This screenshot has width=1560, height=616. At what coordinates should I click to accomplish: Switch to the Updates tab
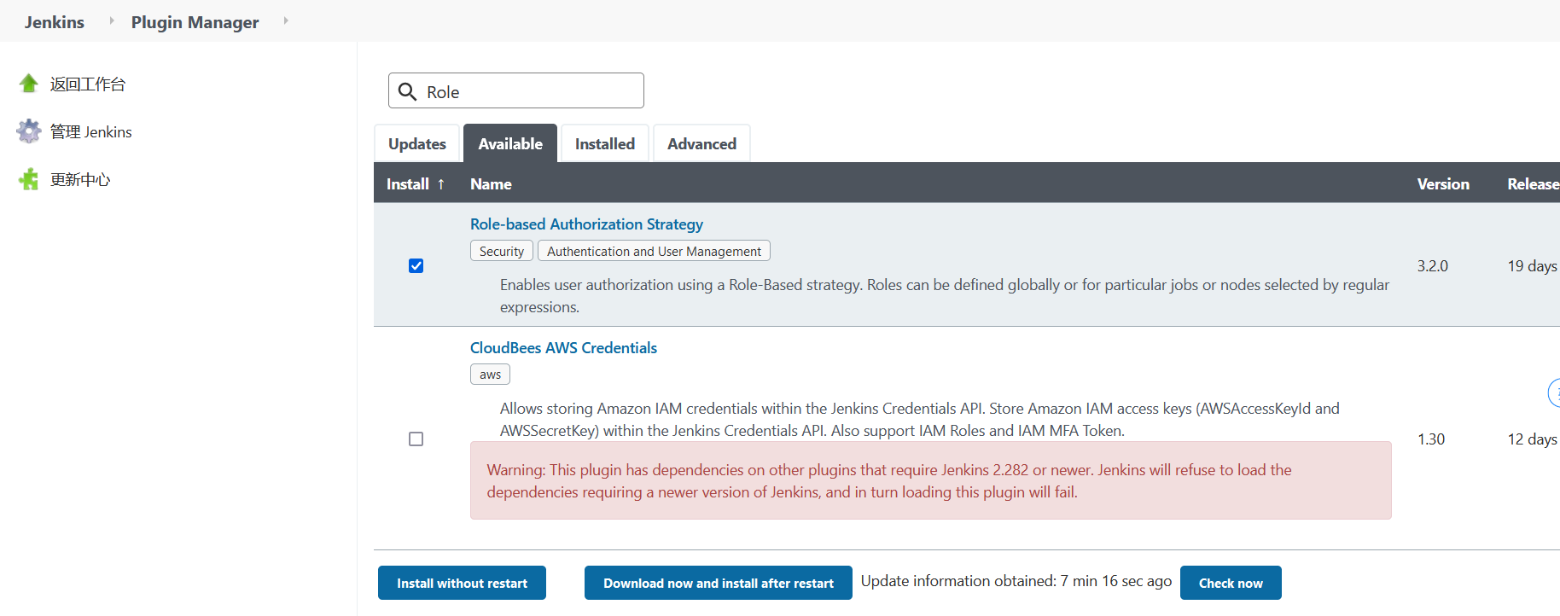click(417, 143)
